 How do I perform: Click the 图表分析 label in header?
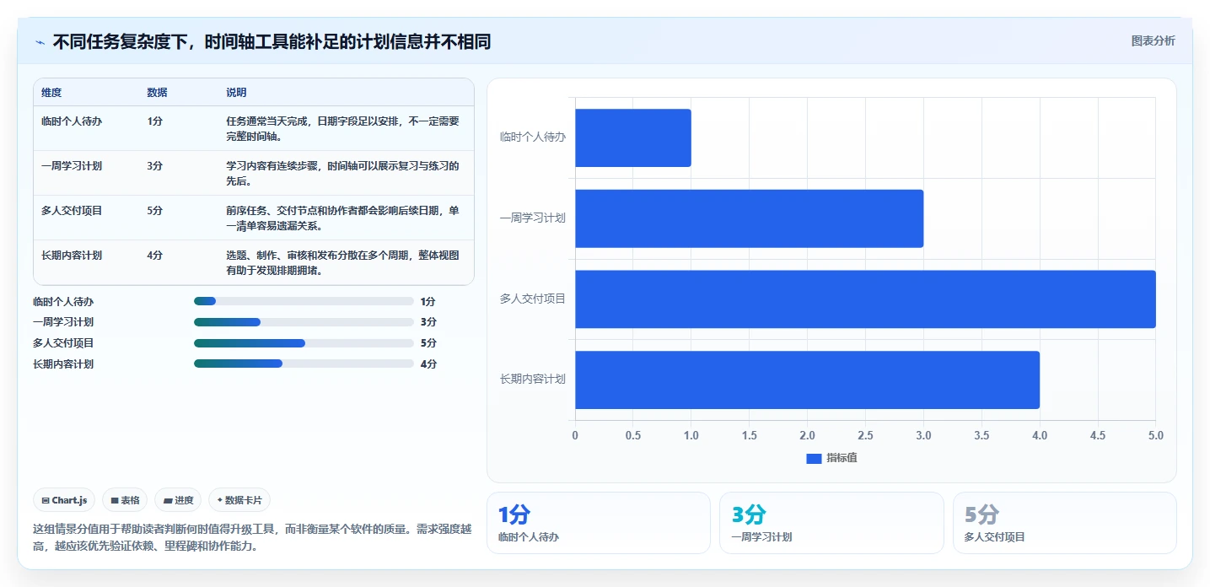click(1153, 40)
